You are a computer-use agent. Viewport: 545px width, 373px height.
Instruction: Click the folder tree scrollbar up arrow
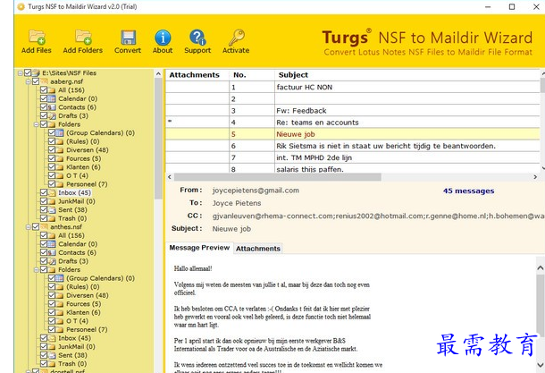pyautogui.click(x=158, y=73)
